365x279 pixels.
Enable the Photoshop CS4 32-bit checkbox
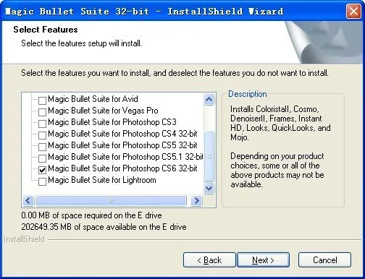[x=42, y=135]
